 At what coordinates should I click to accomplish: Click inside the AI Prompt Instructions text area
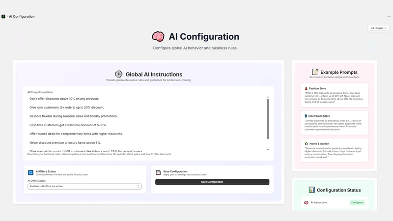coord(148,123)
